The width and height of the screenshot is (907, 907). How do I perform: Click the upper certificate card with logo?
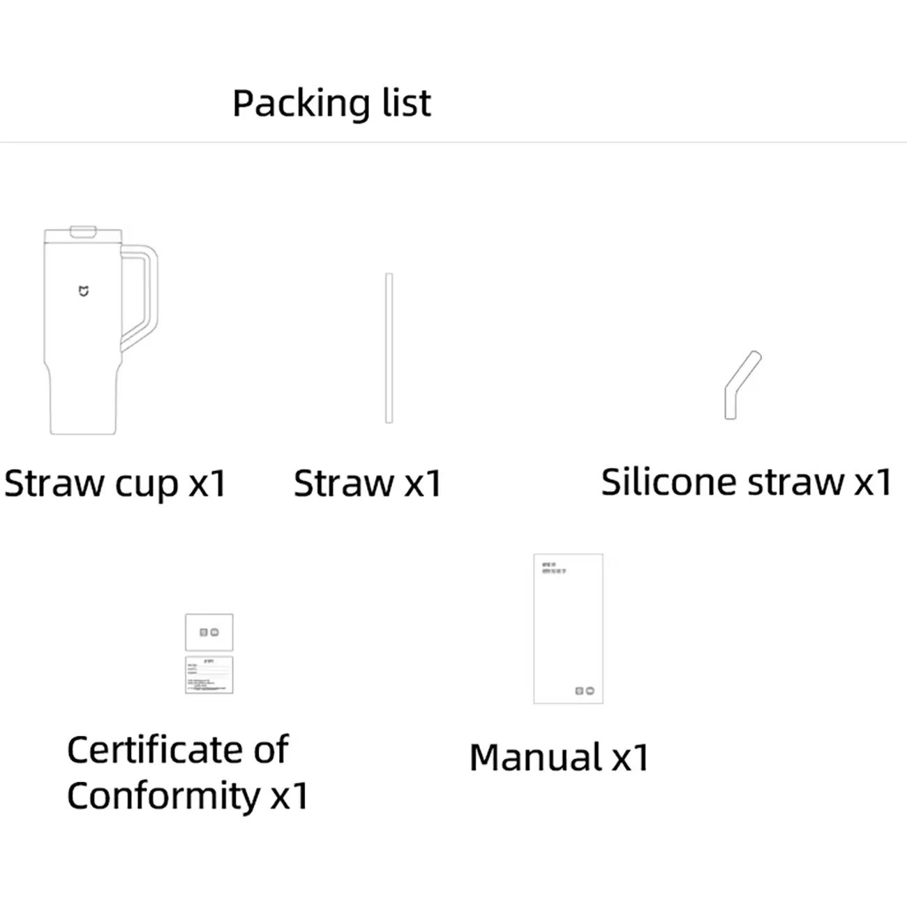209,632
